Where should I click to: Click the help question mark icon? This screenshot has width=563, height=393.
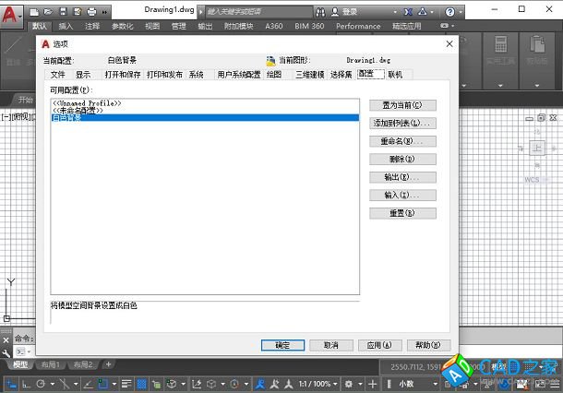(449, 12)
